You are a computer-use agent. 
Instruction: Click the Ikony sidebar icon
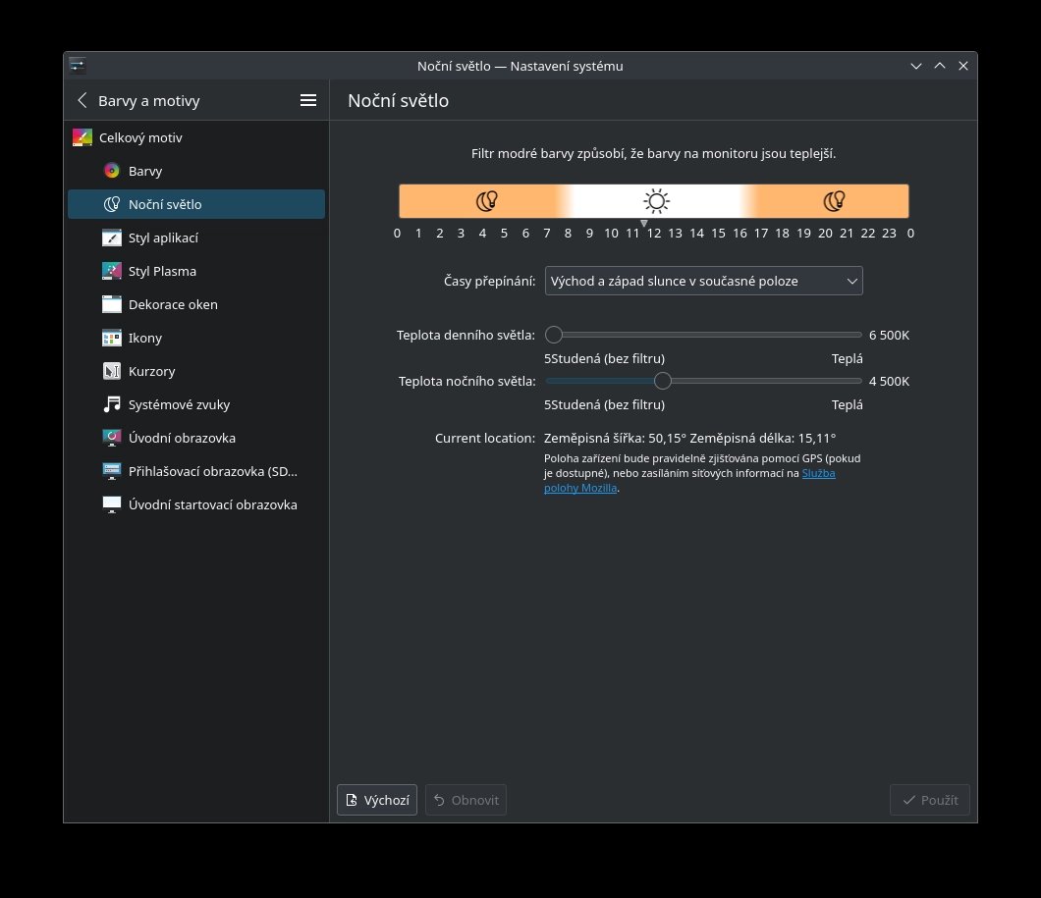click(112, 338)
